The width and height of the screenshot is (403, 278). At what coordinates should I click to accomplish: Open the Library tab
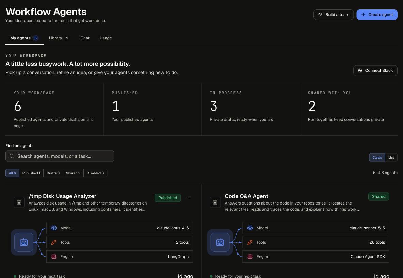[x=59, y=38]
